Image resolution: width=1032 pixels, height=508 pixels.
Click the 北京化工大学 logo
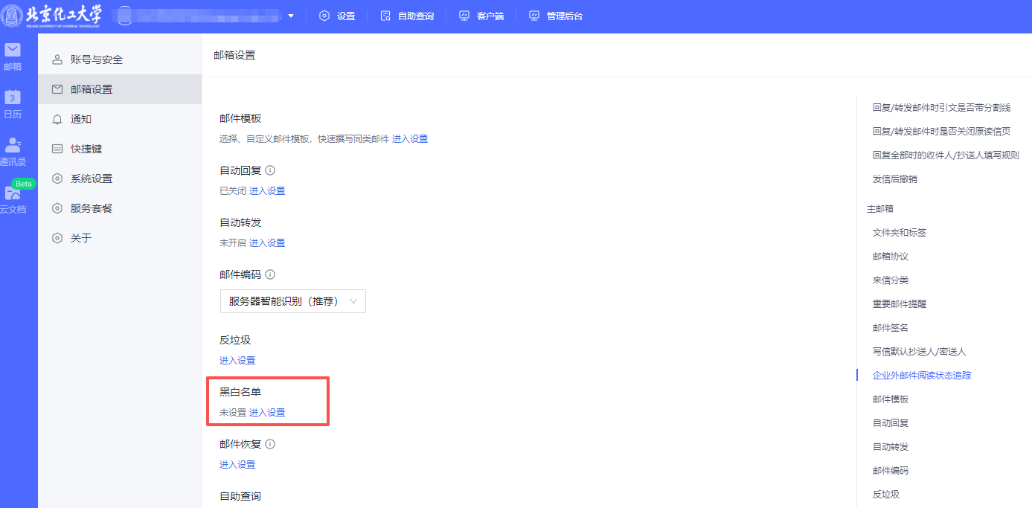pos(53,16)
